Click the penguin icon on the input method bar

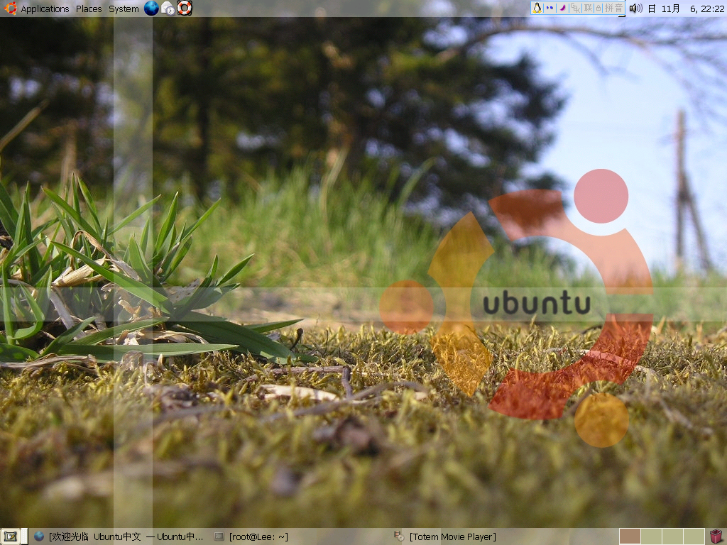(537, 8)
